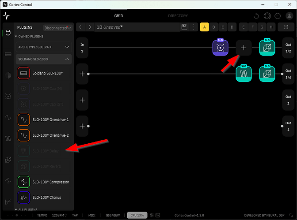Switch to scene B

(x=213, y=27)
